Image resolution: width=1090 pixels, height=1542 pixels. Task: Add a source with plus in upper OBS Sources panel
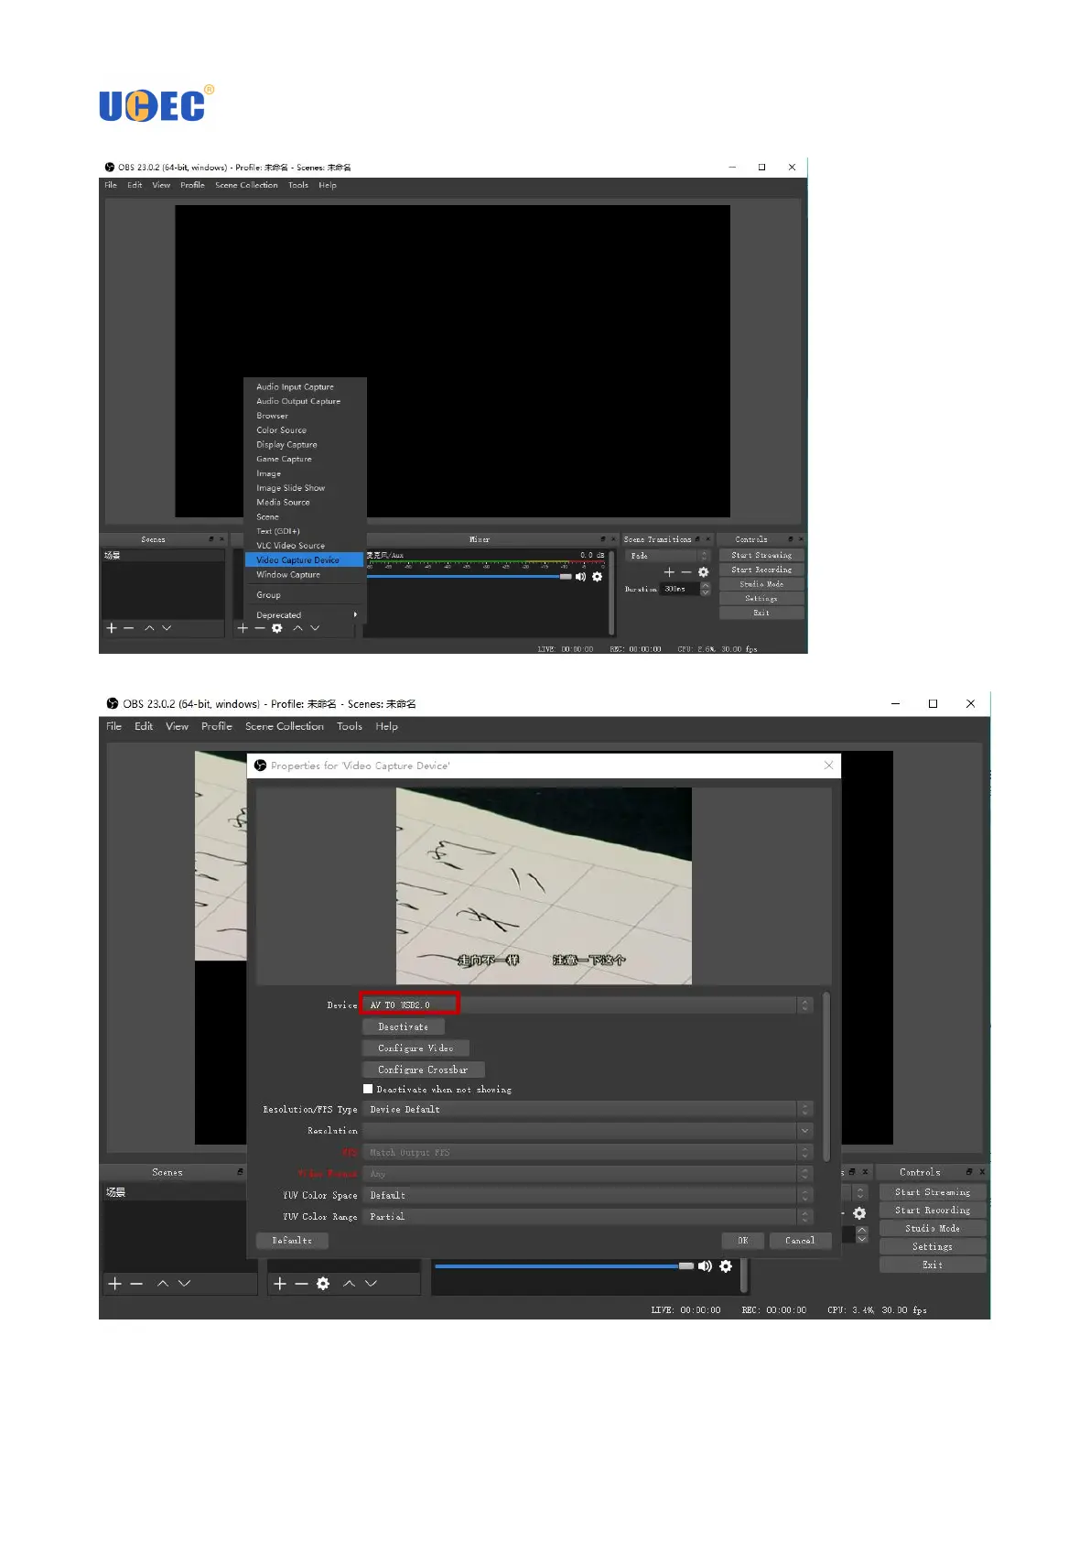pyautogui.click(x=243, y=628)
